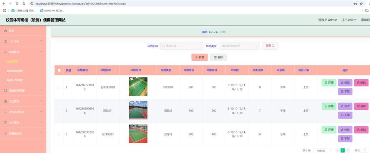Go back with the browser back arrow

click(x=3, y=4)
